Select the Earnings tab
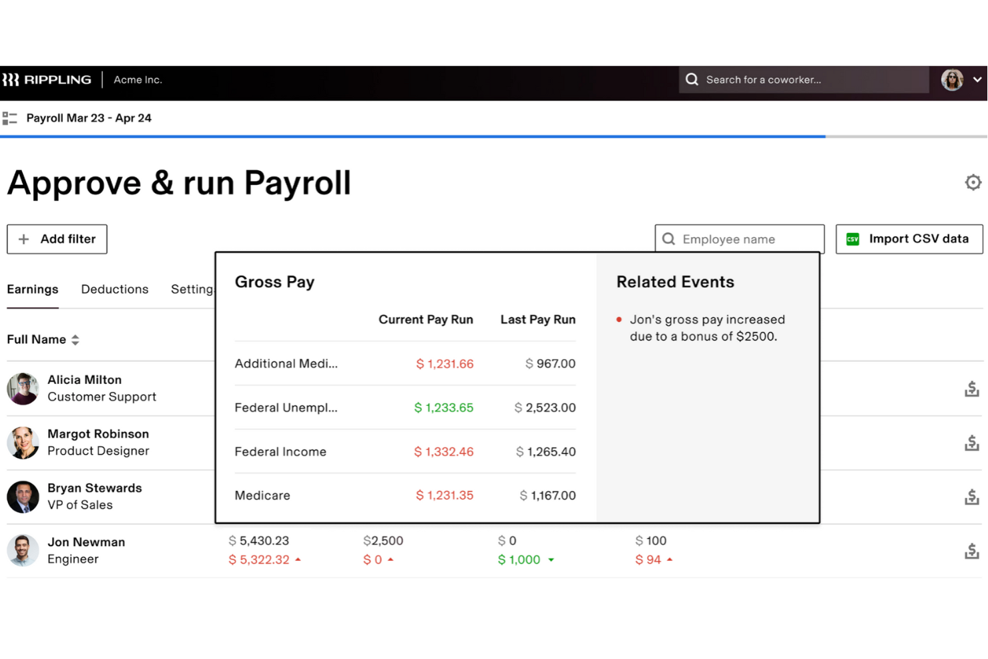The width and height of the screenshot is (988, 659). (33, 289)
